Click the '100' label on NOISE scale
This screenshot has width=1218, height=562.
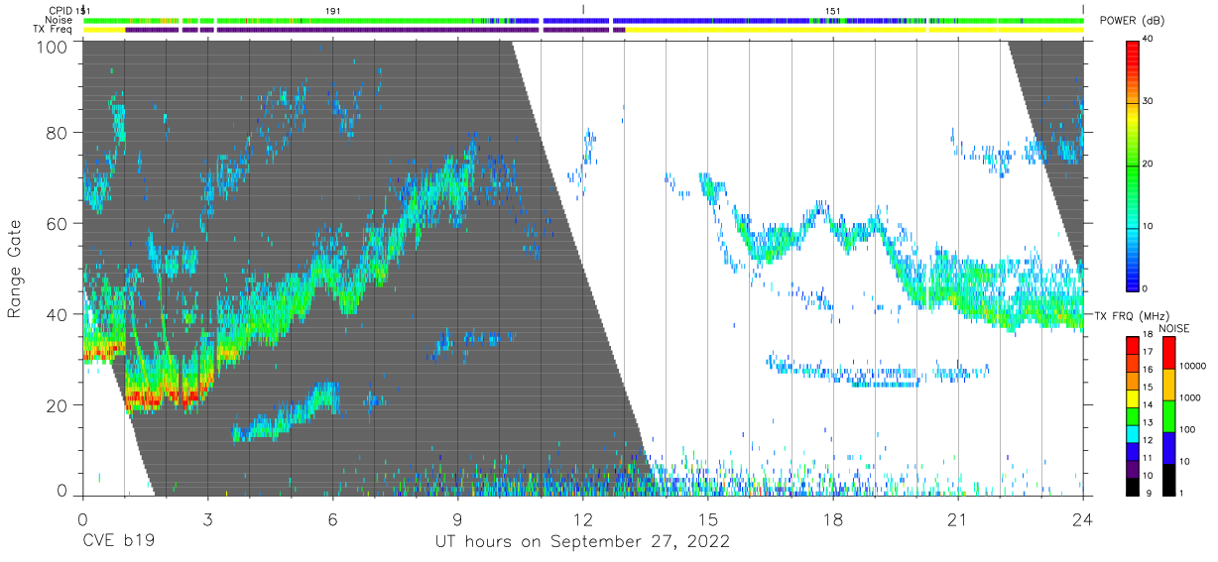click(1189, 430)
